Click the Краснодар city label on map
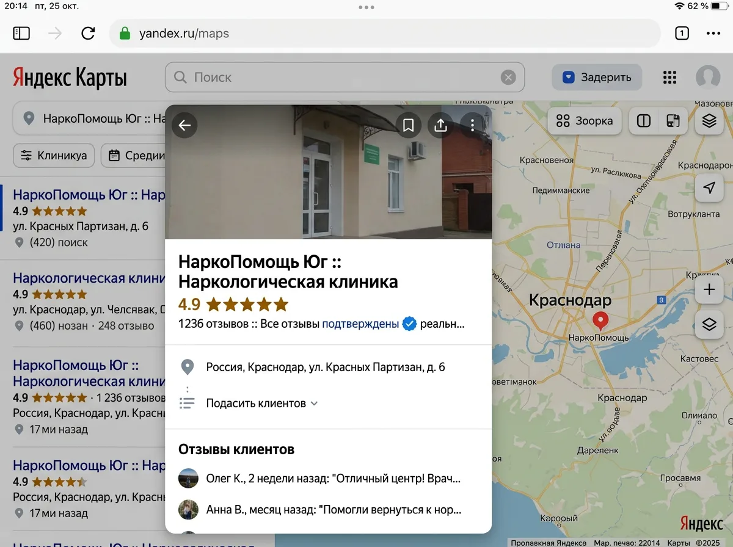This screenshot has width=733, height=547. pyautogui.click(x=569, y=300)
